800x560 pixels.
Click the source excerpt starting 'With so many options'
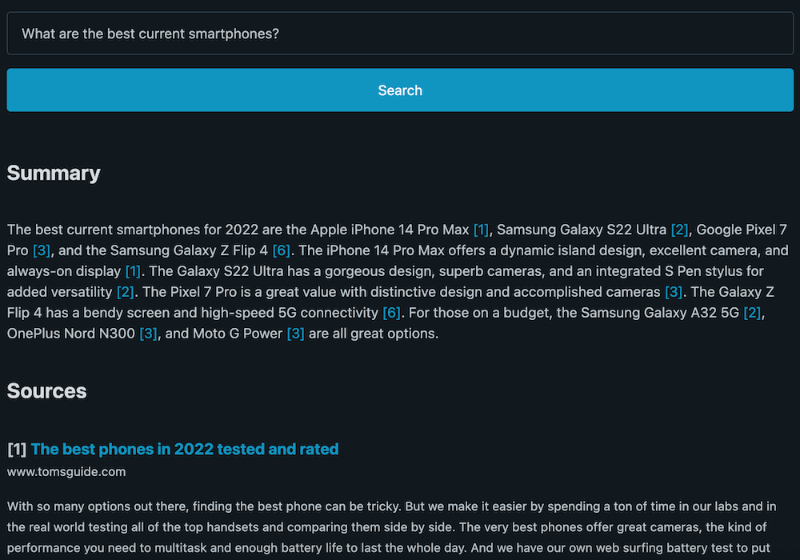(392, 527)
